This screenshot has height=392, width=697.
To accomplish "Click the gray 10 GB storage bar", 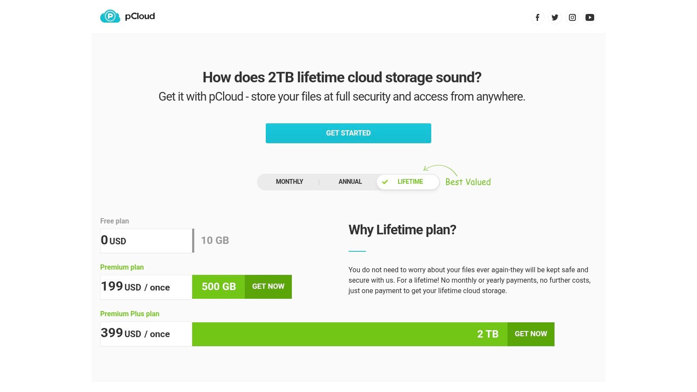I will (214, 240).
